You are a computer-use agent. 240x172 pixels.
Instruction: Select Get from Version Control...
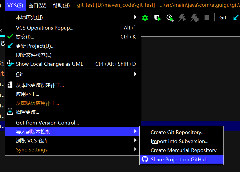[73, 122]
